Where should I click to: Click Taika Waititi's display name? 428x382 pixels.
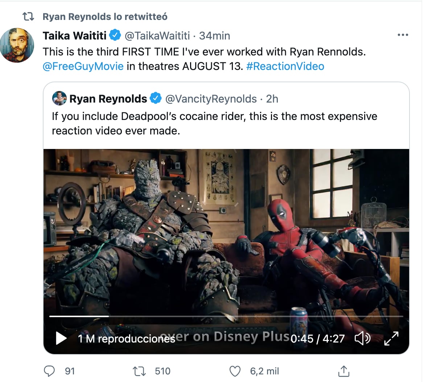[74, 36]
